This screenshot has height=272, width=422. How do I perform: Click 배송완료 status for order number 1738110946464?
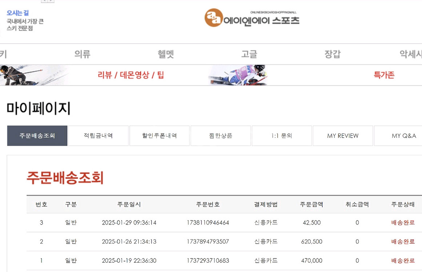[403, 223]
